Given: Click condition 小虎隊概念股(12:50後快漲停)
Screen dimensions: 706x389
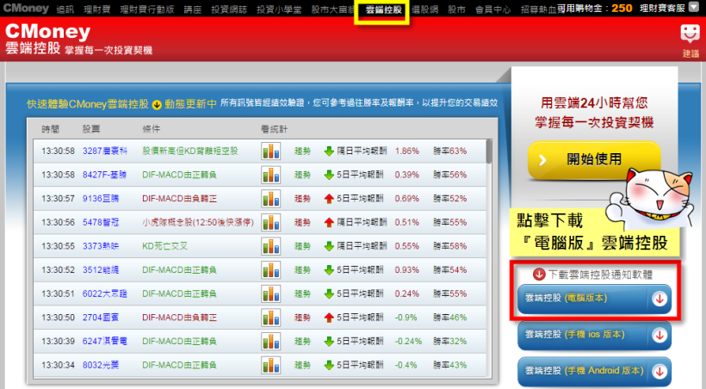Looking at the screenshot, I should (x=198, y=222).
